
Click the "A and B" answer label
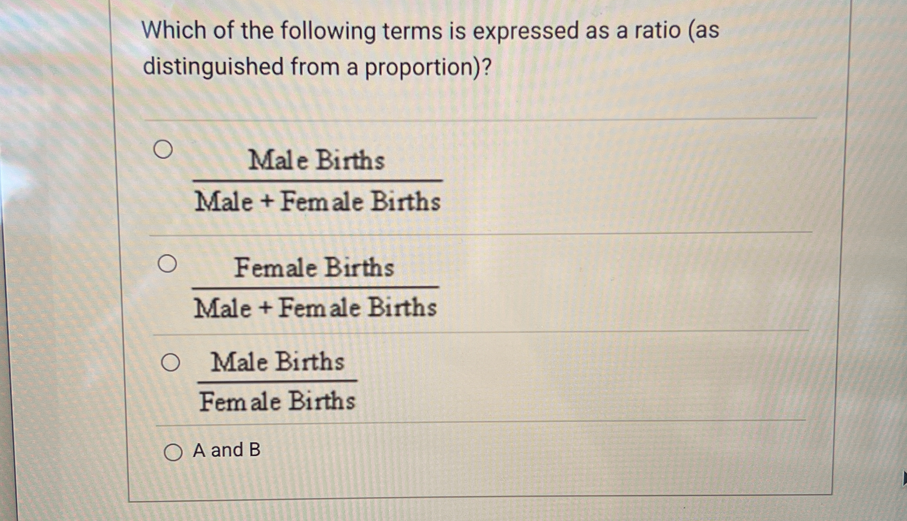point(227,450)
